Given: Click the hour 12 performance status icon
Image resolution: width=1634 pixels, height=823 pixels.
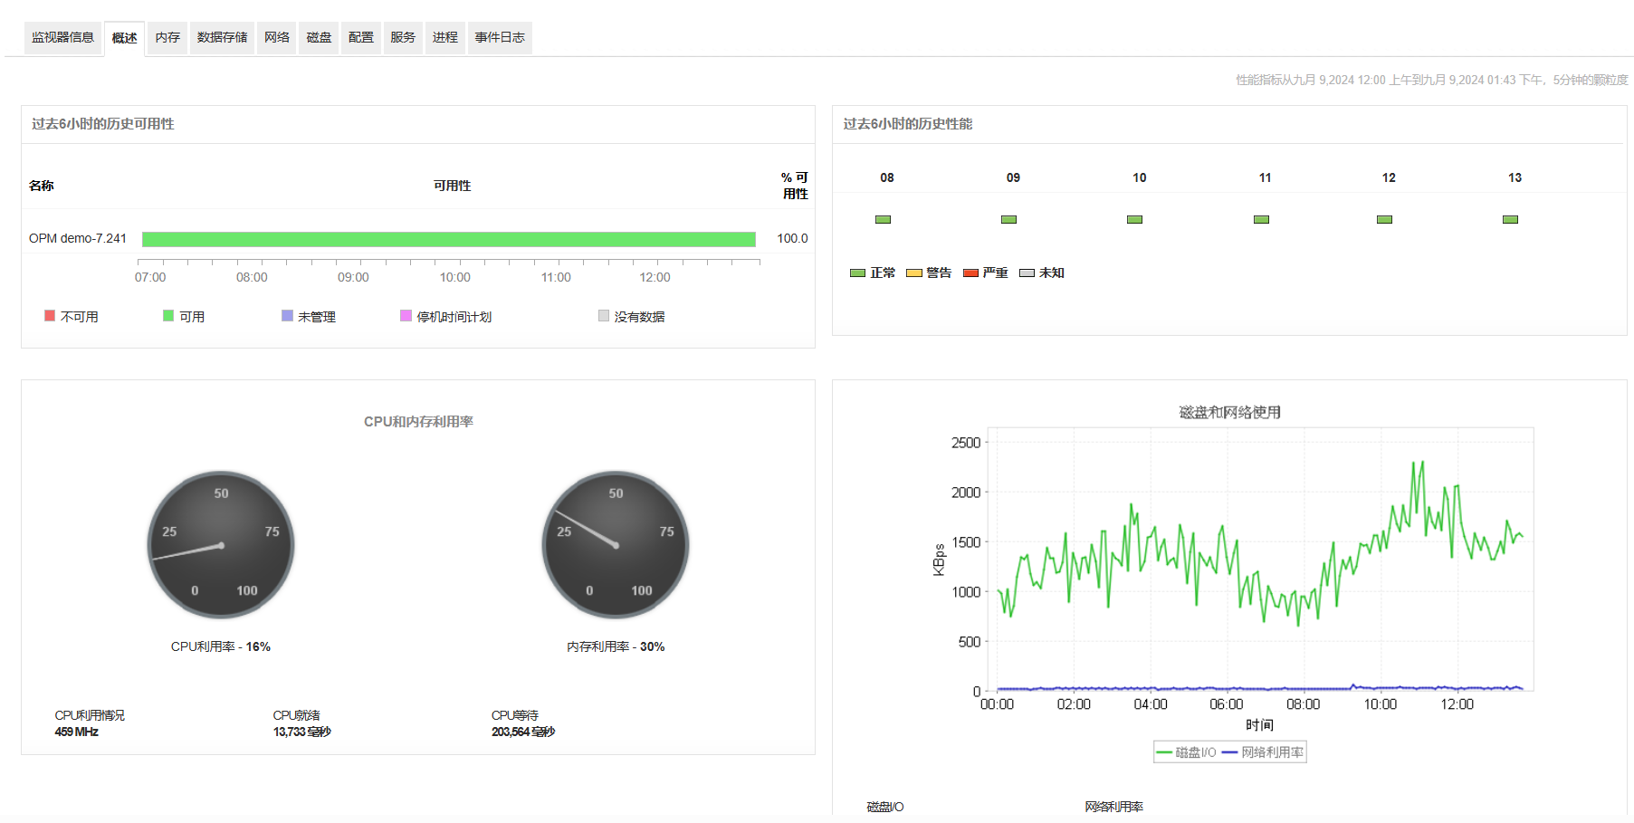Looking at the screenshot, I should coord(1384,220).
